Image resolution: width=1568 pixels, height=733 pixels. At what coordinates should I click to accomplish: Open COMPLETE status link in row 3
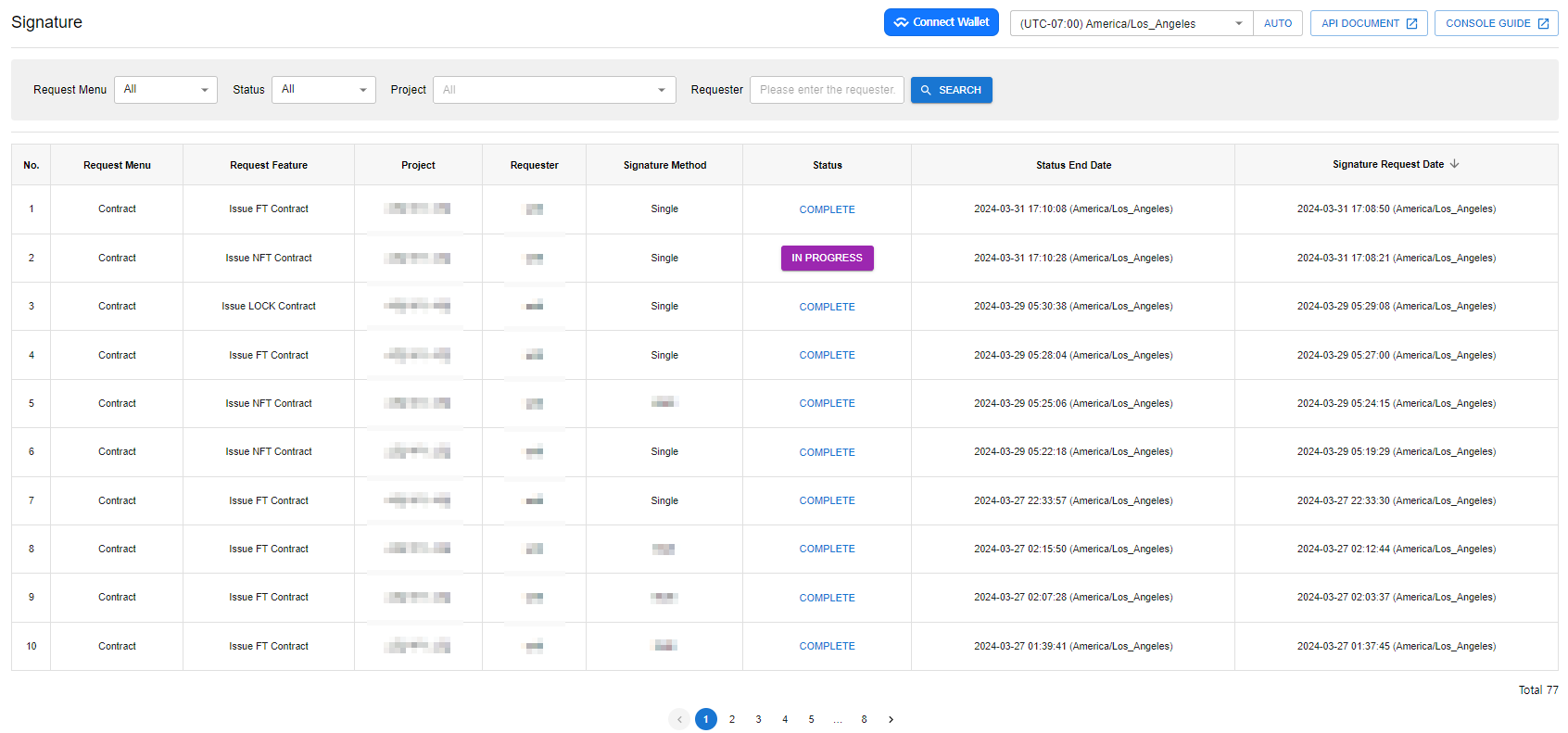pos(828,307)
